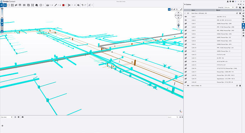Toggle the eye icon for CLAS-2
The width and height of the screenshot is (245, 133).
coord(186,20)
